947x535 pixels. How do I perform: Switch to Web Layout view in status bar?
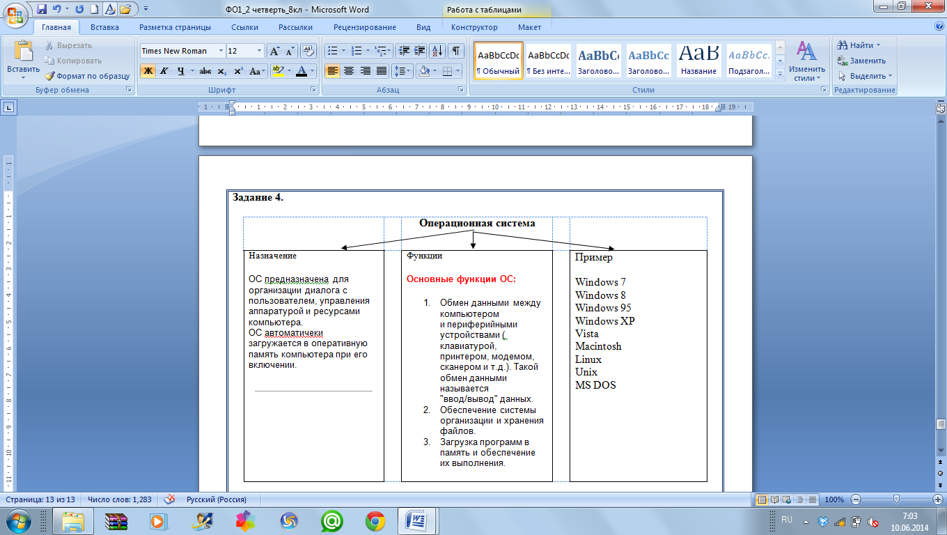coord(785,499)
